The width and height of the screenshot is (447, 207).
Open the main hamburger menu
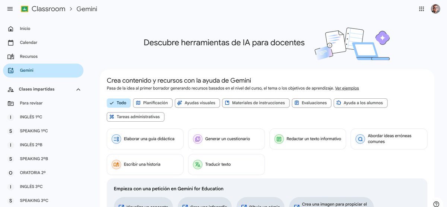click(x=10, y=9)
